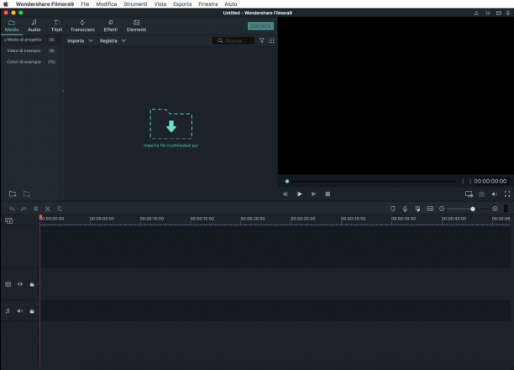Click the timeline zoom slider handle
514x370 pixels.
click(473, 209)
